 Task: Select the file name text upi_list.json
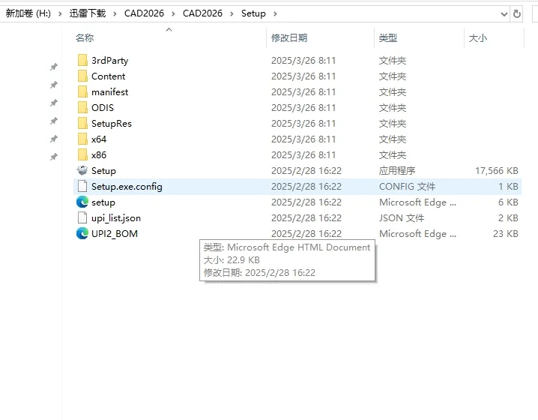tap(116, 218)
